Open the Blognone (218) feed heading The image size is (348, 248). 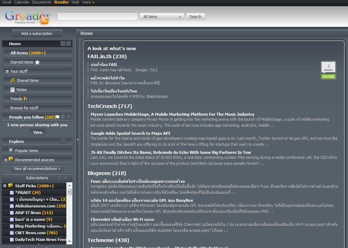[107, 173]
